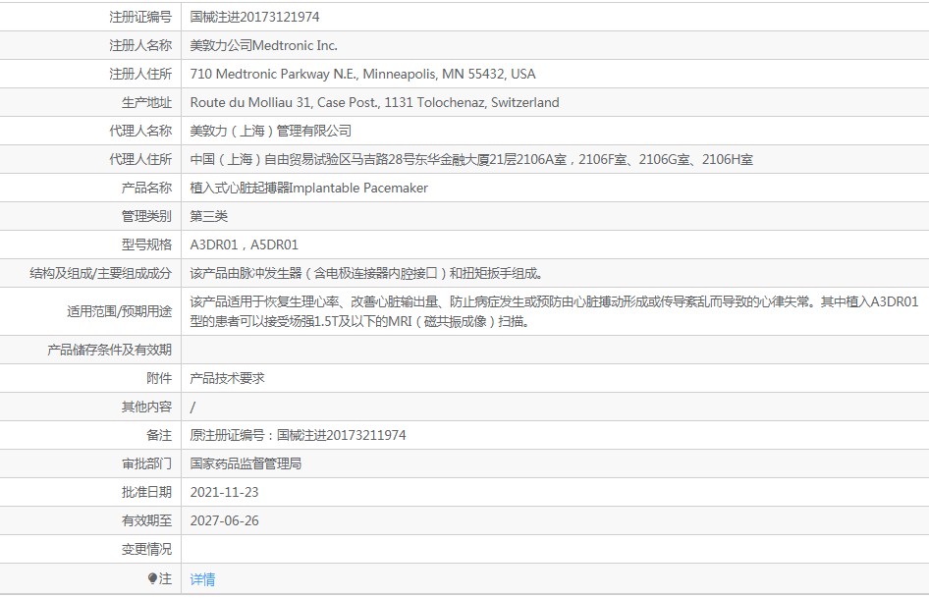Screen dimensions: 929x598
Task: Click the 批准日期 label
Action: coord(146,492)
